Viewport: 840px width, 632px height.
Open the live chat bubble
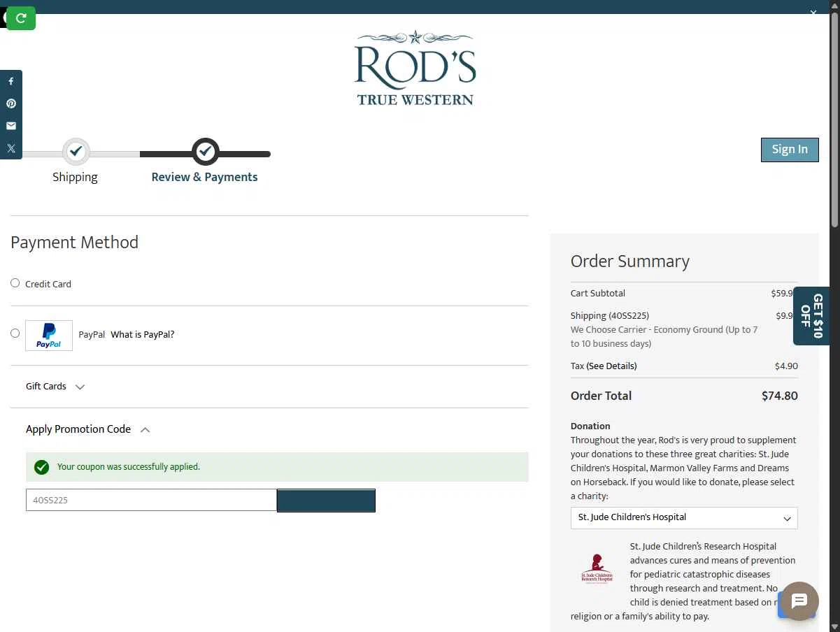point(799,601)
